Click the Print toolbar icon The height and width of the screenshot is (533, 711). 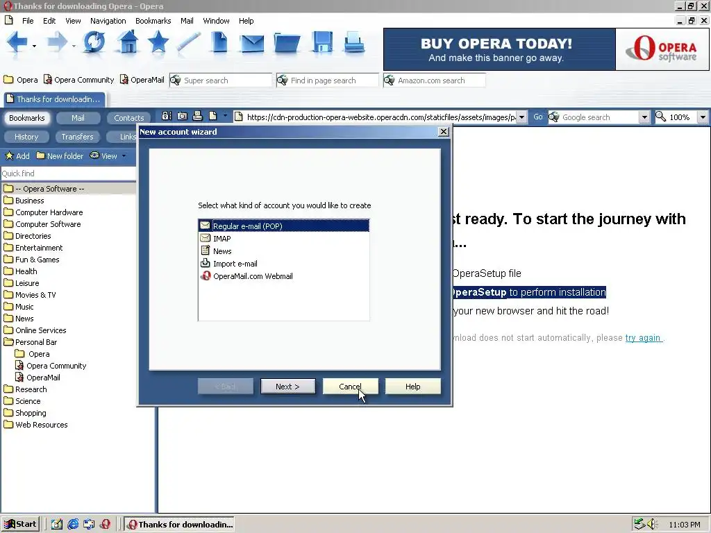(353, 42)
